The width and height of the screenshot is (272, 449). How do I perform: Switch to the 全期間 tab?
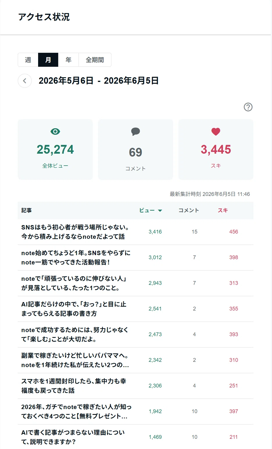click(x=95, y=60)
